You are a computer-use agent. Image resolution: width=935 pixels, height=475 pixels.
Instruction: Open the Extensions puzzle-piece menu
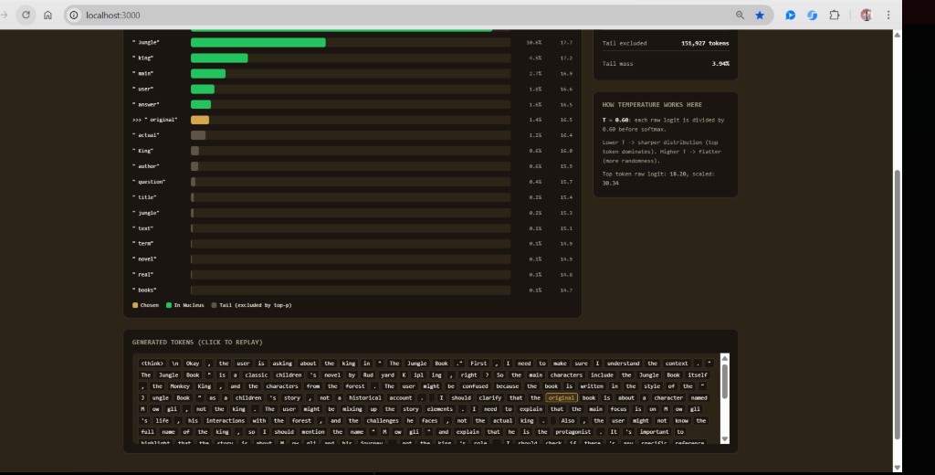coord(835,15)
